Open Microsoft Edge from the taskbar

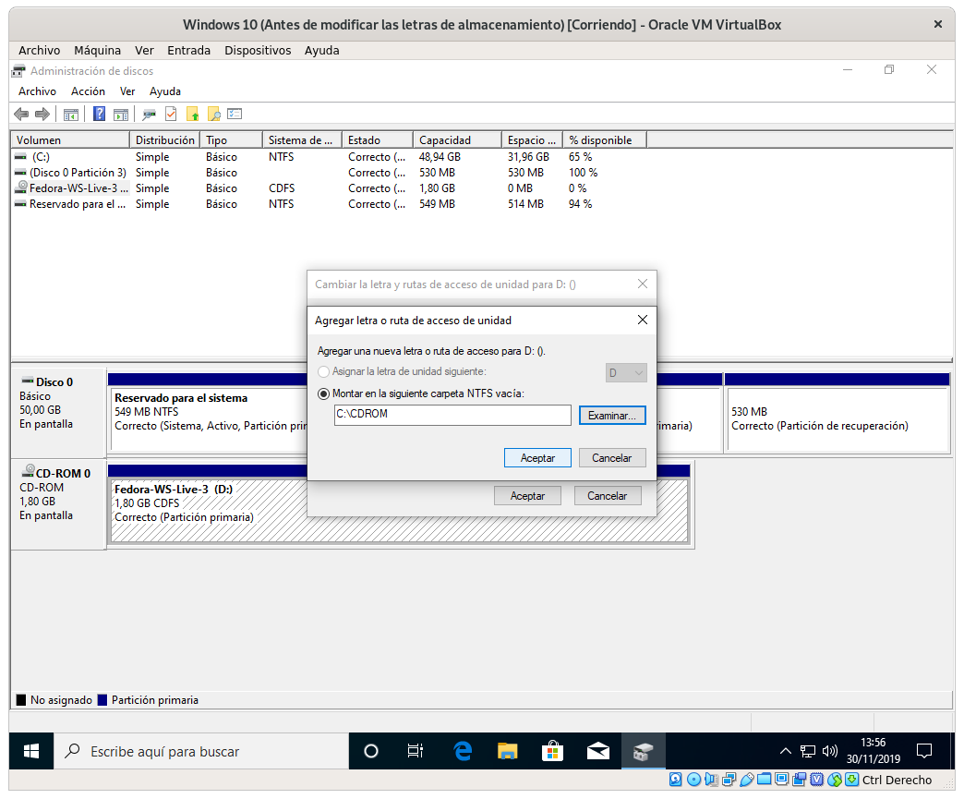(x=463, y=751)
